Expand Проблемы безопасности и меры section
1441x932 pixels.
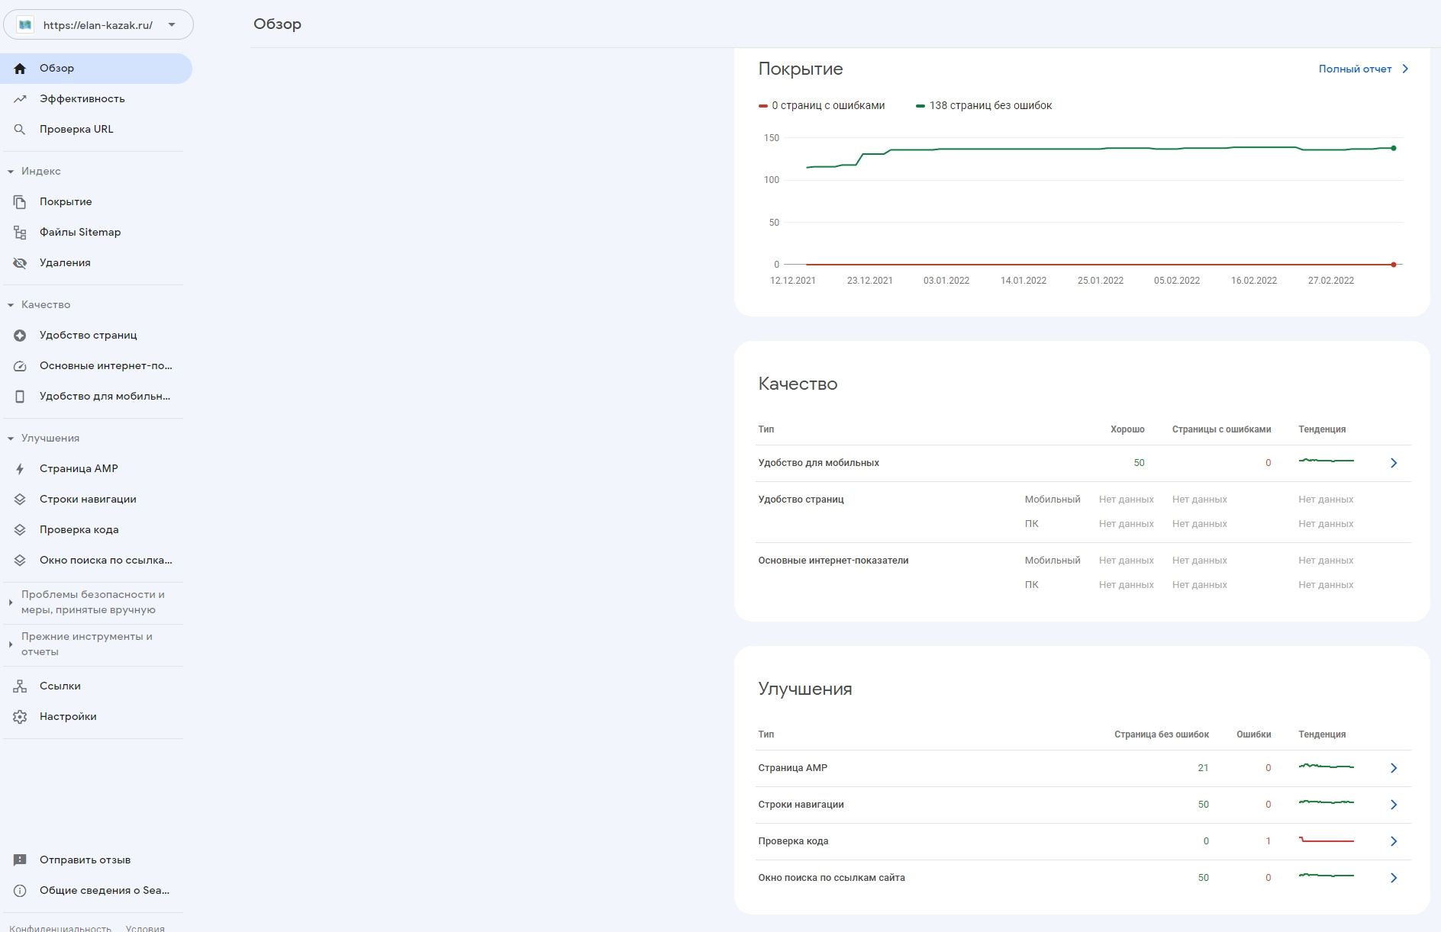tap(11, 603)
